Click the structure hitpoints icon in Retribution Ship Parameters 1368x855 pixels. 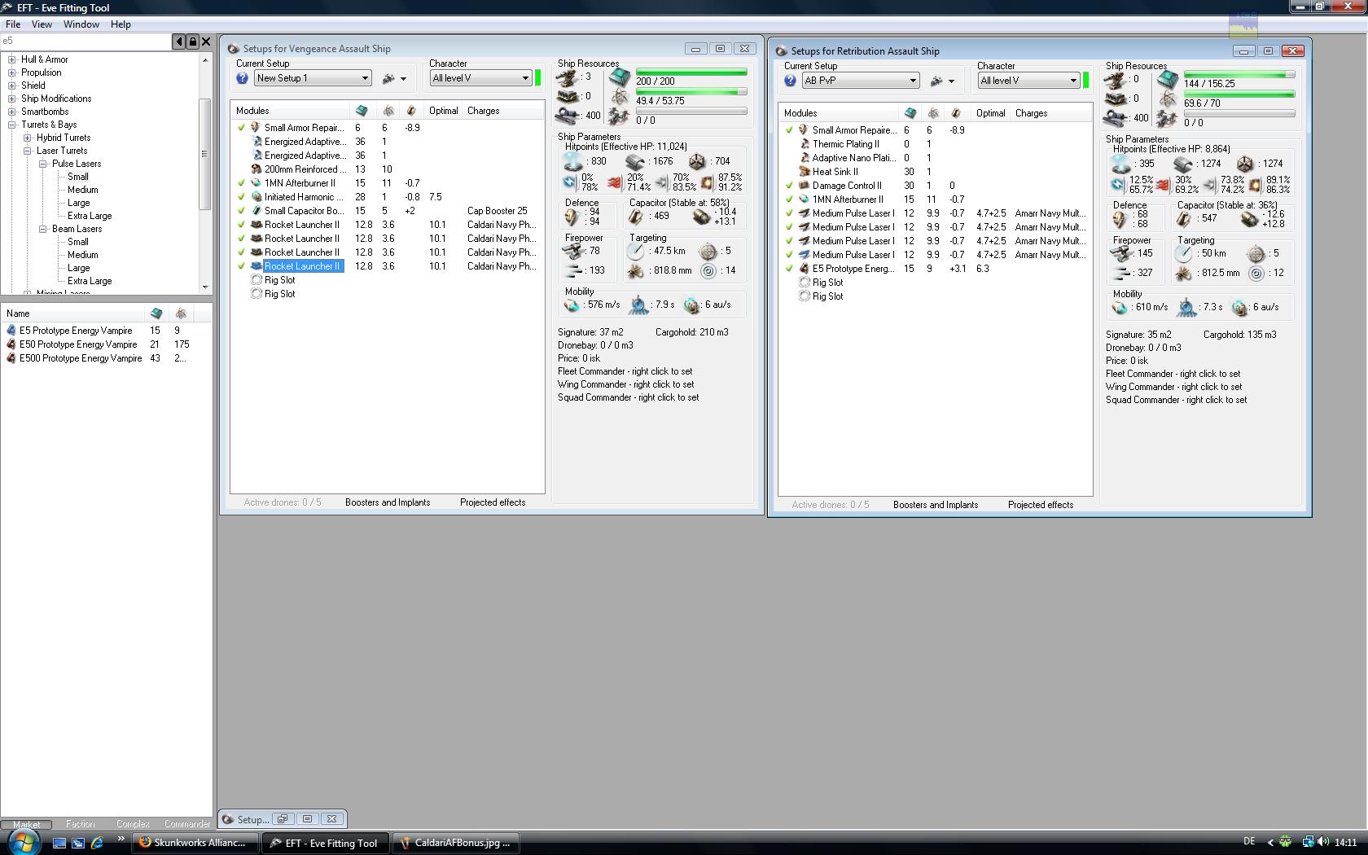pyautogui.click(x=1245, y=164)
